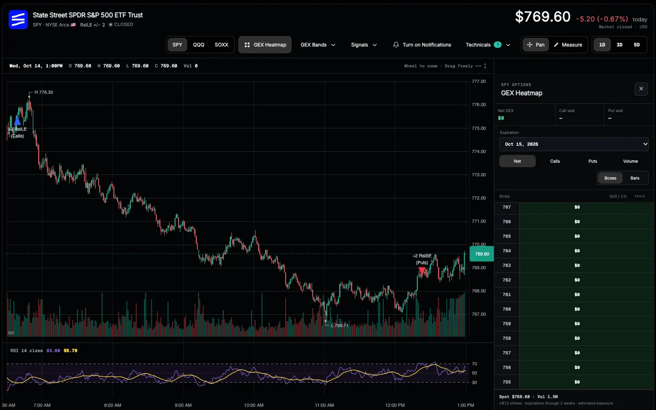Click the US flag next to NYSE Arca
The width and height of the screenshot is (656, 410).
click(73, 25)
